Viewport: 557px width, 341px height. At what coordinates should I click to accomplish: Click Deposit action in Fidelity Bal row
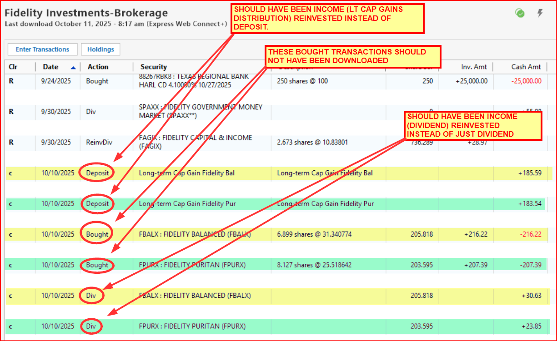[x=97, y=173]
